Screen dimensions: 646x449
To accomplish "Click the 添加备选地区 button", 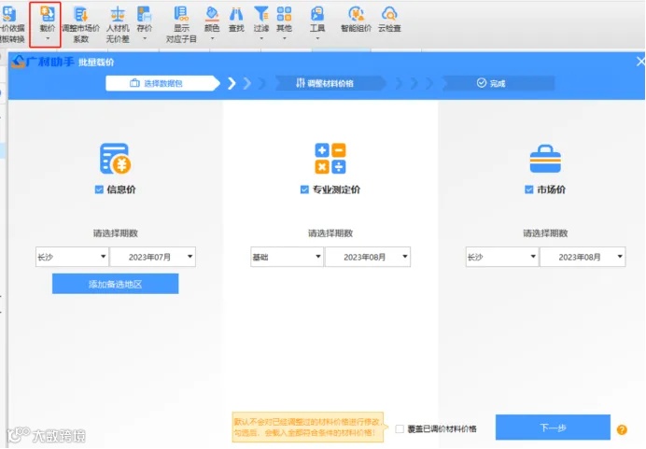I will [116, 284].
